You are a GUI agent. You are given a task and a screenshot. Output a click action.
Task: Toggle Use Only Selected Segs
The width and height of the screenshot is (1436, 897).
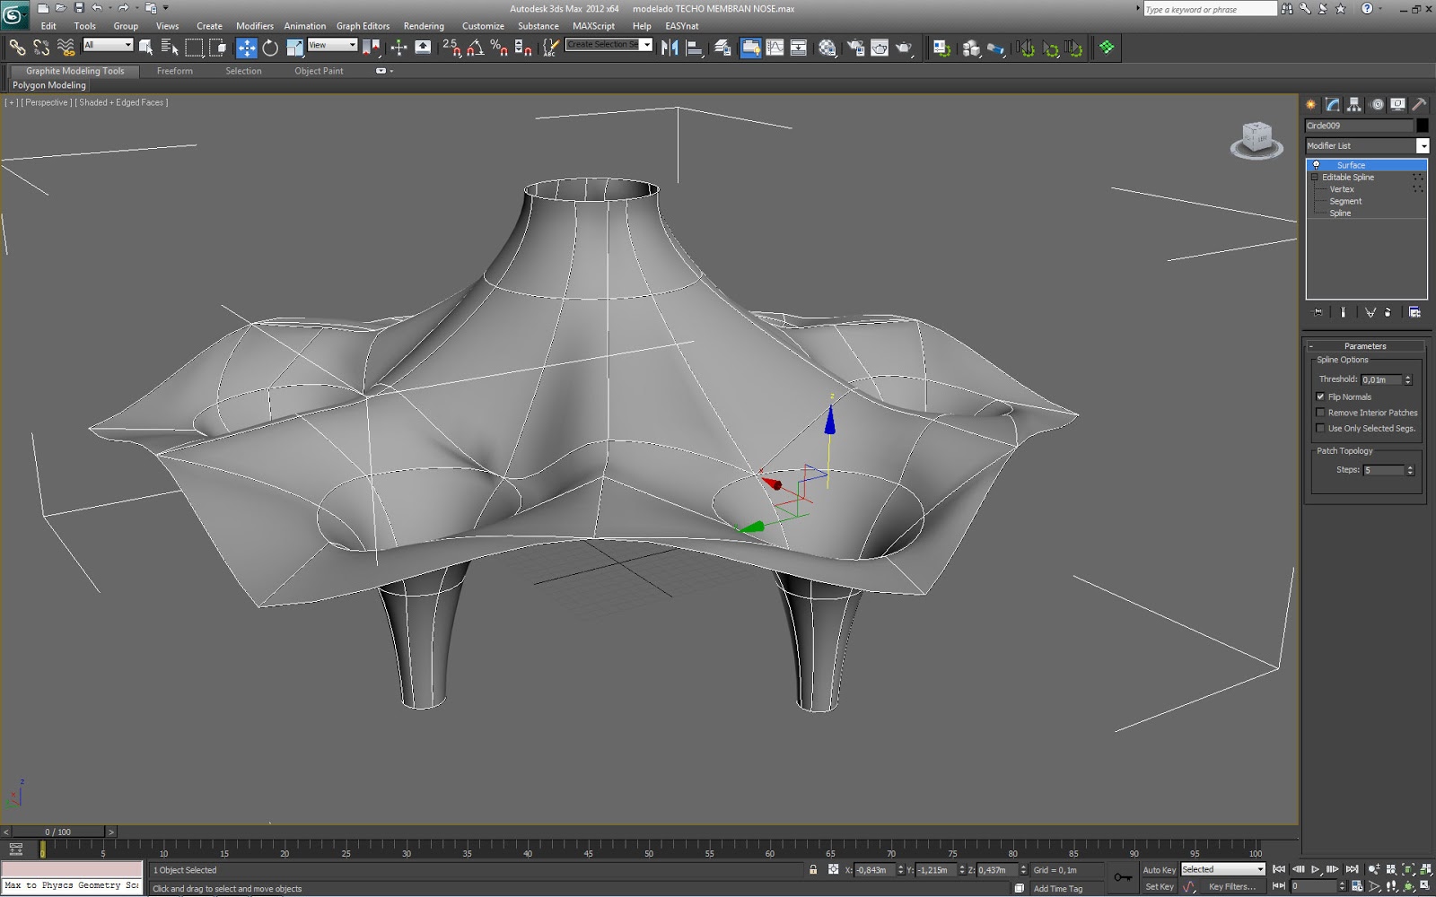coord(1321,428)
